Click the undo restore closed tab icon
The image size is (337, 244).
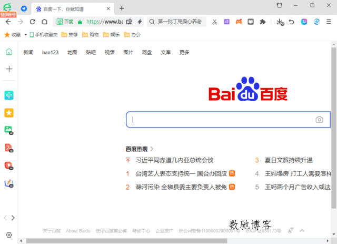tap(291, 22)
